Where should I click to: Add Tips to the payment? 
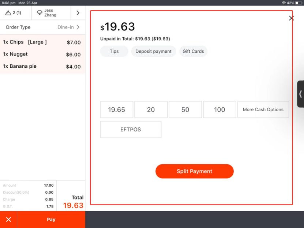114,51
